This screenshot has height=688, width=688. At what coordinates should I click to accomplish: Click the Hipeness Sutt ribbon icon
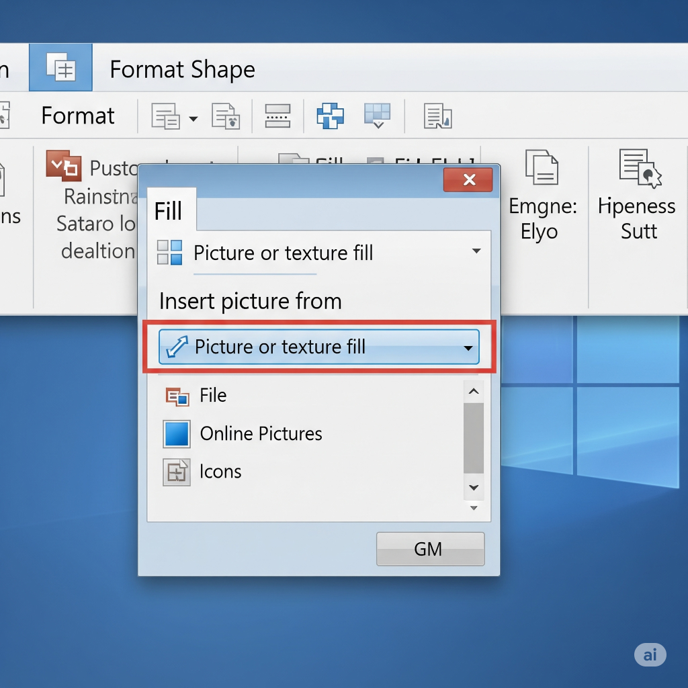(640, 167)
